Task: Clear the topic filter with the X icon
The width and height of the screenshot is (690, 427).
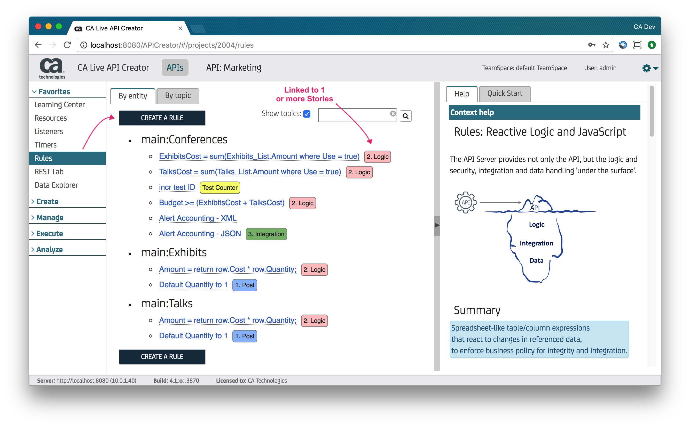Action: point(393,113)
